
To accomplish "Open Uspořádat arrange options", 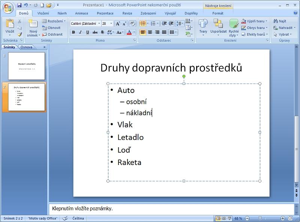I will 218,27.
